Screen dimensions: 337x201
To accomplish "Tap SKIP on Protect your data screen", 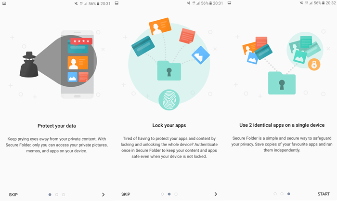I will tap(13, 195).
